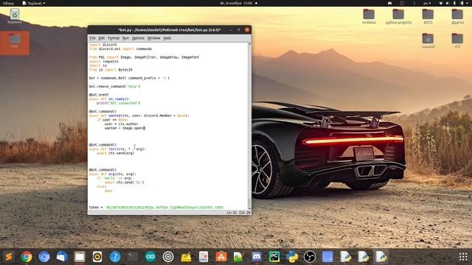Minimize the bot.py IDLE window

231,29
